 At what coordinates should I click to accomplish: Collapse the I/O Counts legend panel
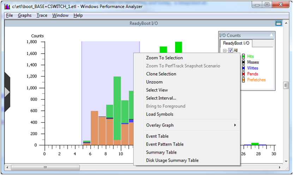pyautogui.click(x=271, y=35)
